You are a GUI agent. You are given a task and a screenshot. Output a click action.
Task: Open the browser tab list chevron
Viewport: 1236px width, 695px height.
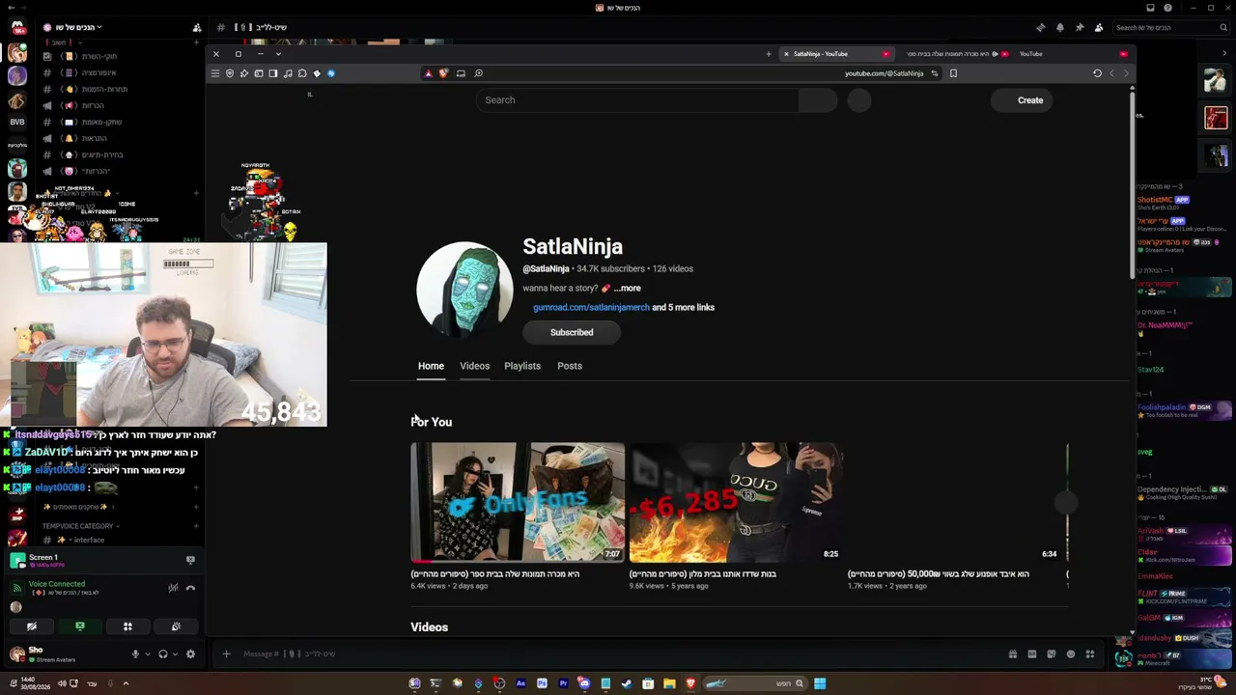278,54
